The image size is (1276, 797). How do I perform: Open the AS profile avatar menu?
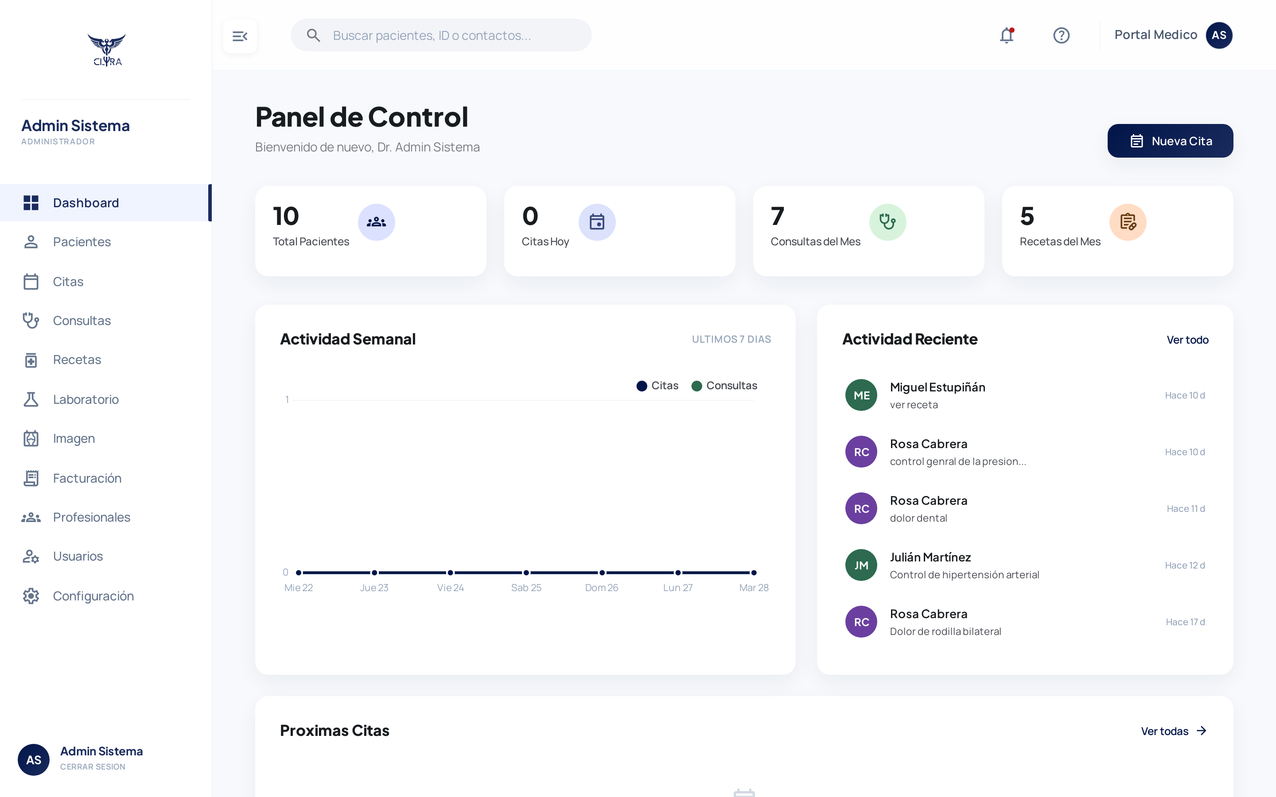(x=1220, y=35)
